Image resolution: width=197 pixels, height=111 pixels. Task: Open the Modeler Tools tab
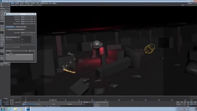pyautogui.click(x=44, y=3)
